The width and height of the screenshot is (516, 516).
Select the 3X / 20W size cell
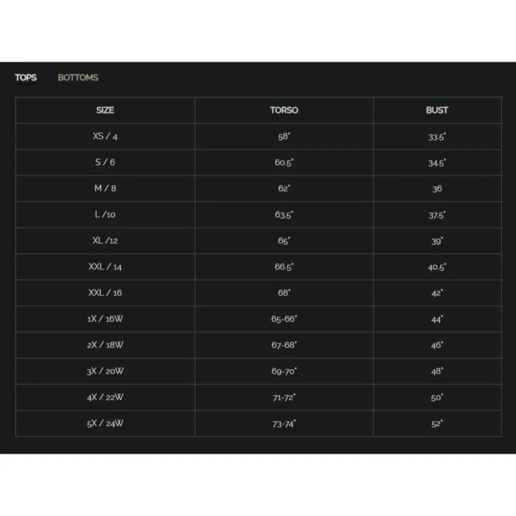[105, 371]
